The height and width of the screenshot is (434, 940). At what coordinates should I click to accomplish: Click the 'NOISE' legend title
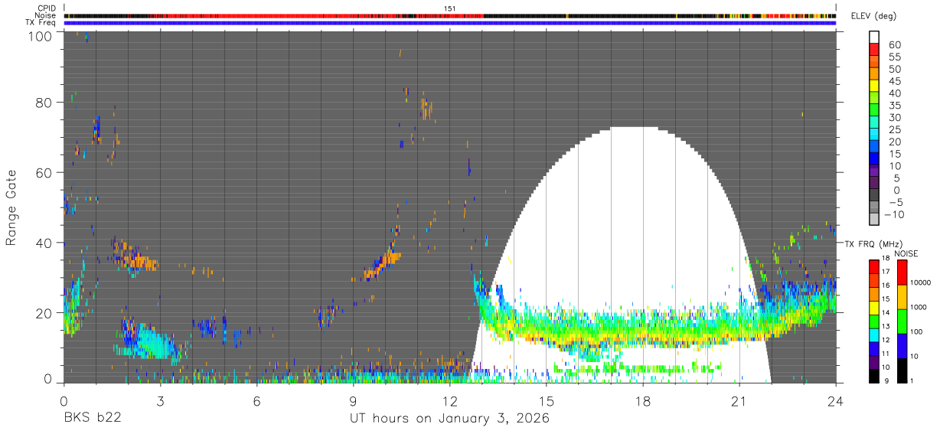(x=906, y=253)
